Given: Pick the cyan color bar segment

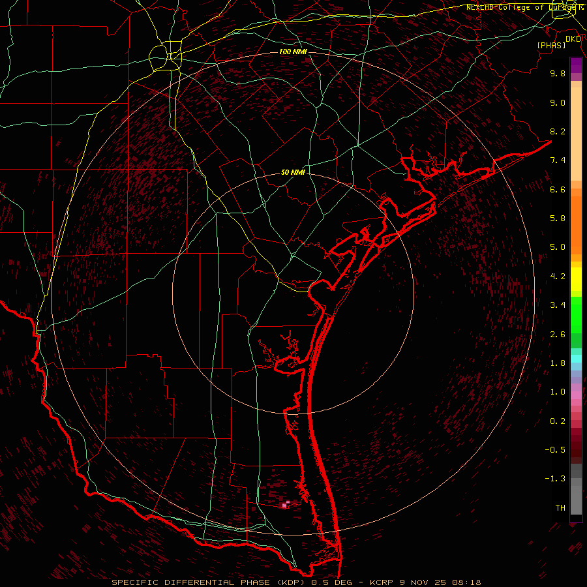Looking at the screenshot, I should 576,359.
